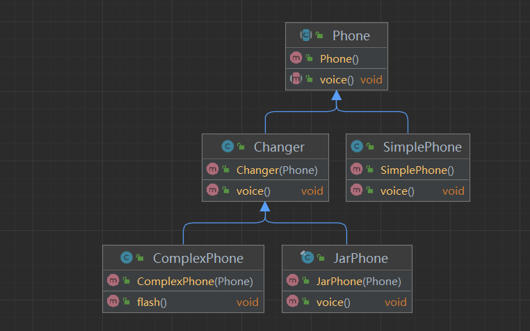Click the abstract method icon in Phone box
Viewport: 530px width, 331px height.
click(295, 79)
